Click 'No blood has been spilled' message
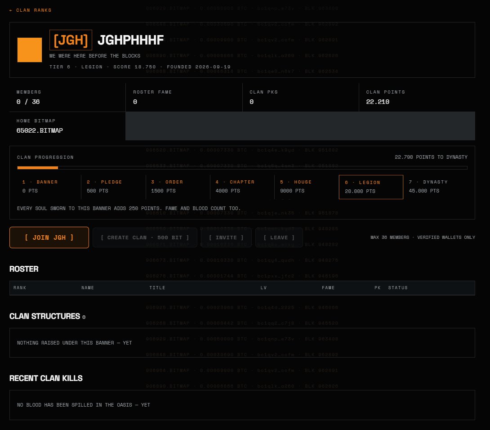 84,405
